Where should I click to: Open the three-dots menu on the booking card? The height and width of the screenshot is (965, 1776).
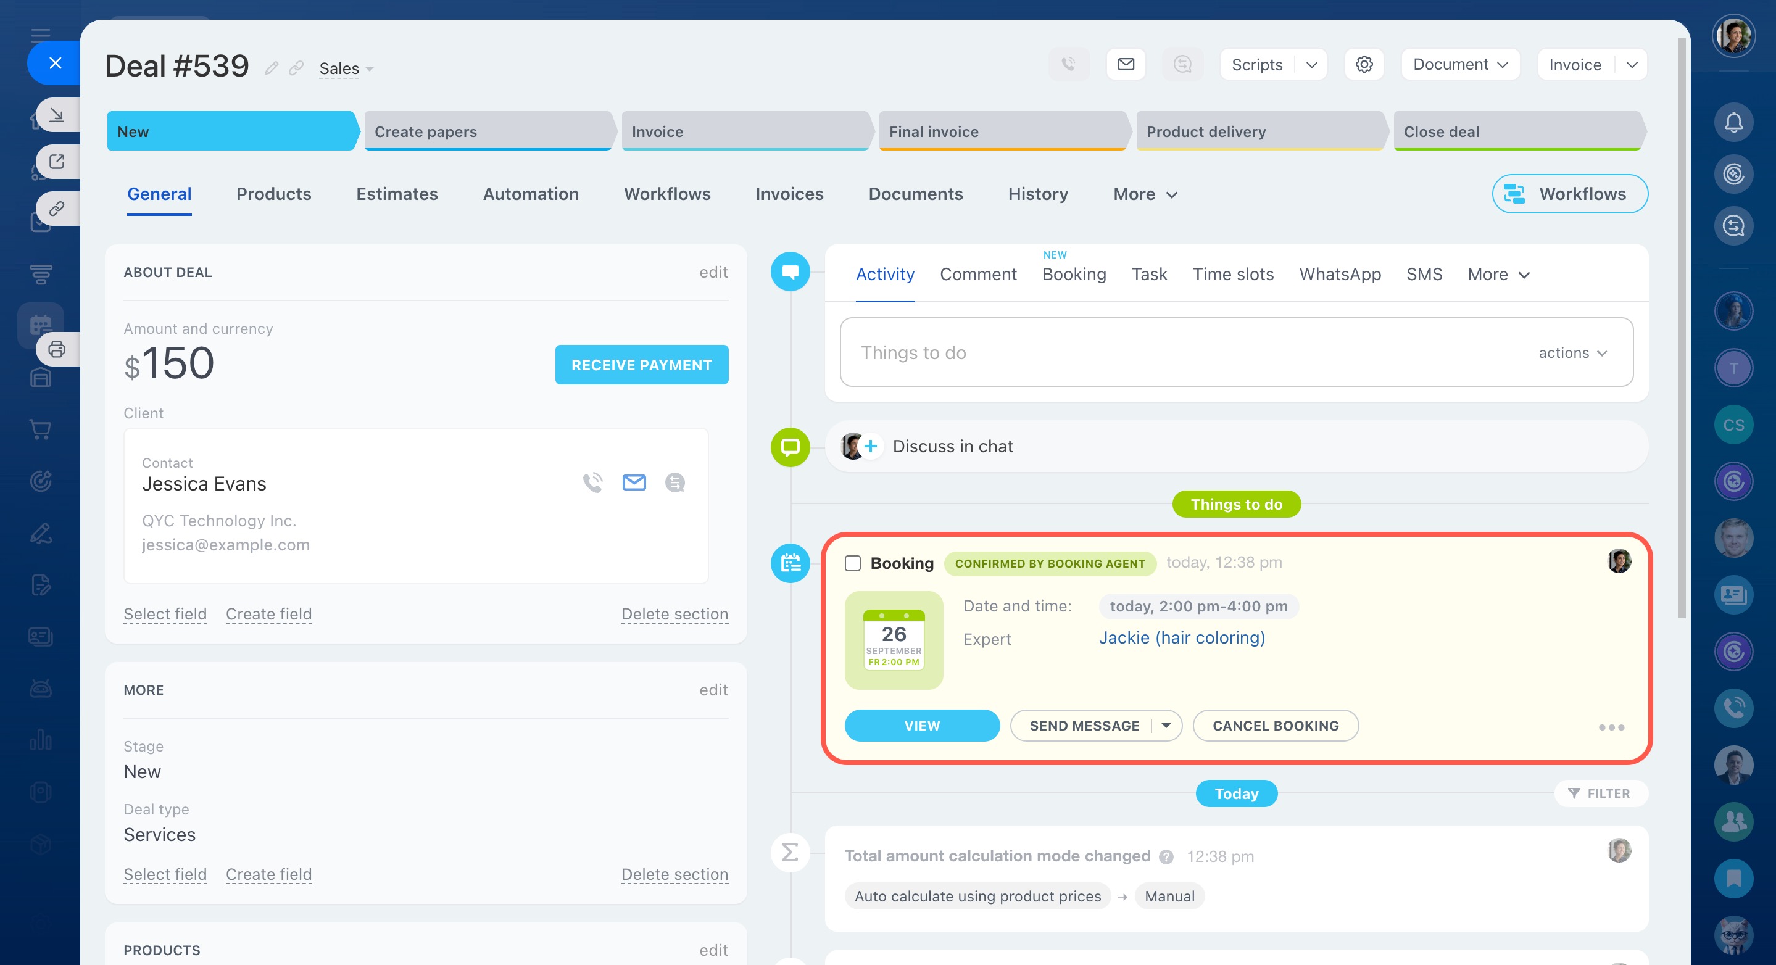pos(1611,726)
